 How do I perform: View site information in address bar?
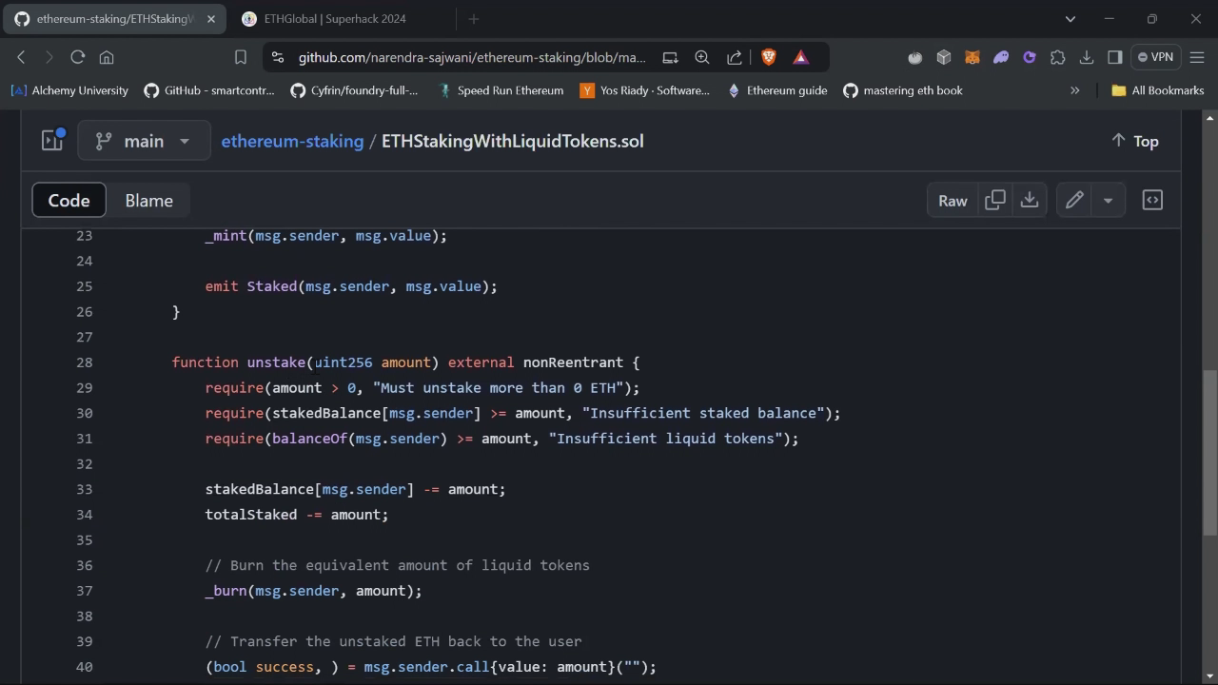pyautogui.click(x=277, y=57)
